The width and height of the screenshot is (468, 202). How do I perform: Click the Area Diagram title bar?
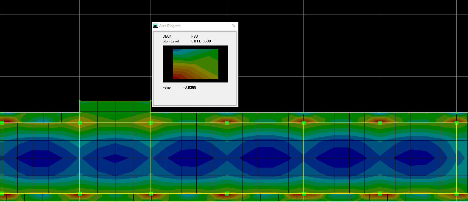(x=195, y=26)
